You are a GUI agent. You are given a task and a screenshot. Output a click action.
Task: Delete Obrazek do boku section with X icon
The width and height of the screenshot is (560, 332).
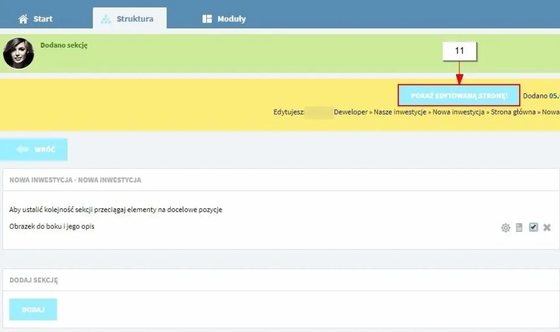tap(547, 228)
